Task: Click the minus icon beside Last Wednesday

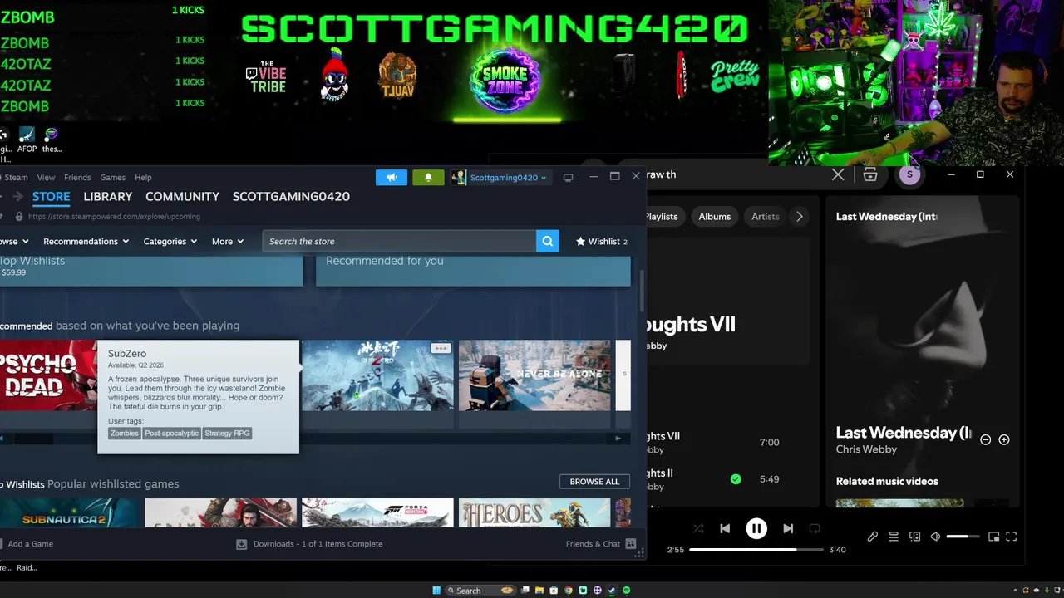Action: click(x=986, y=439)
